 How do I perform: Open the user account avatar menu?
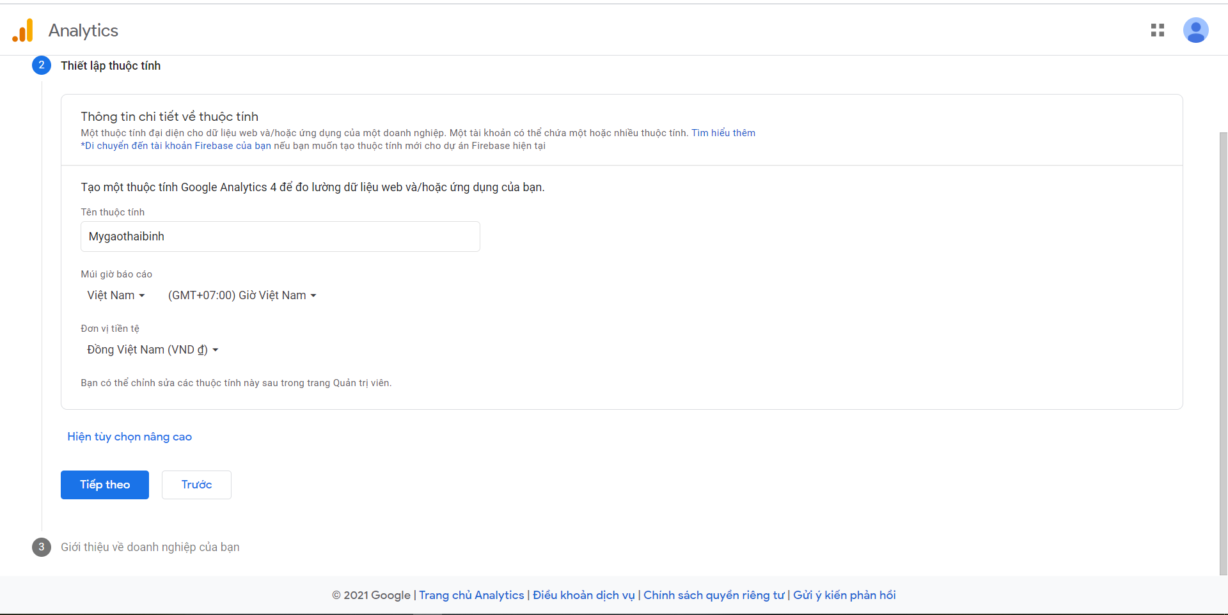1195,30
